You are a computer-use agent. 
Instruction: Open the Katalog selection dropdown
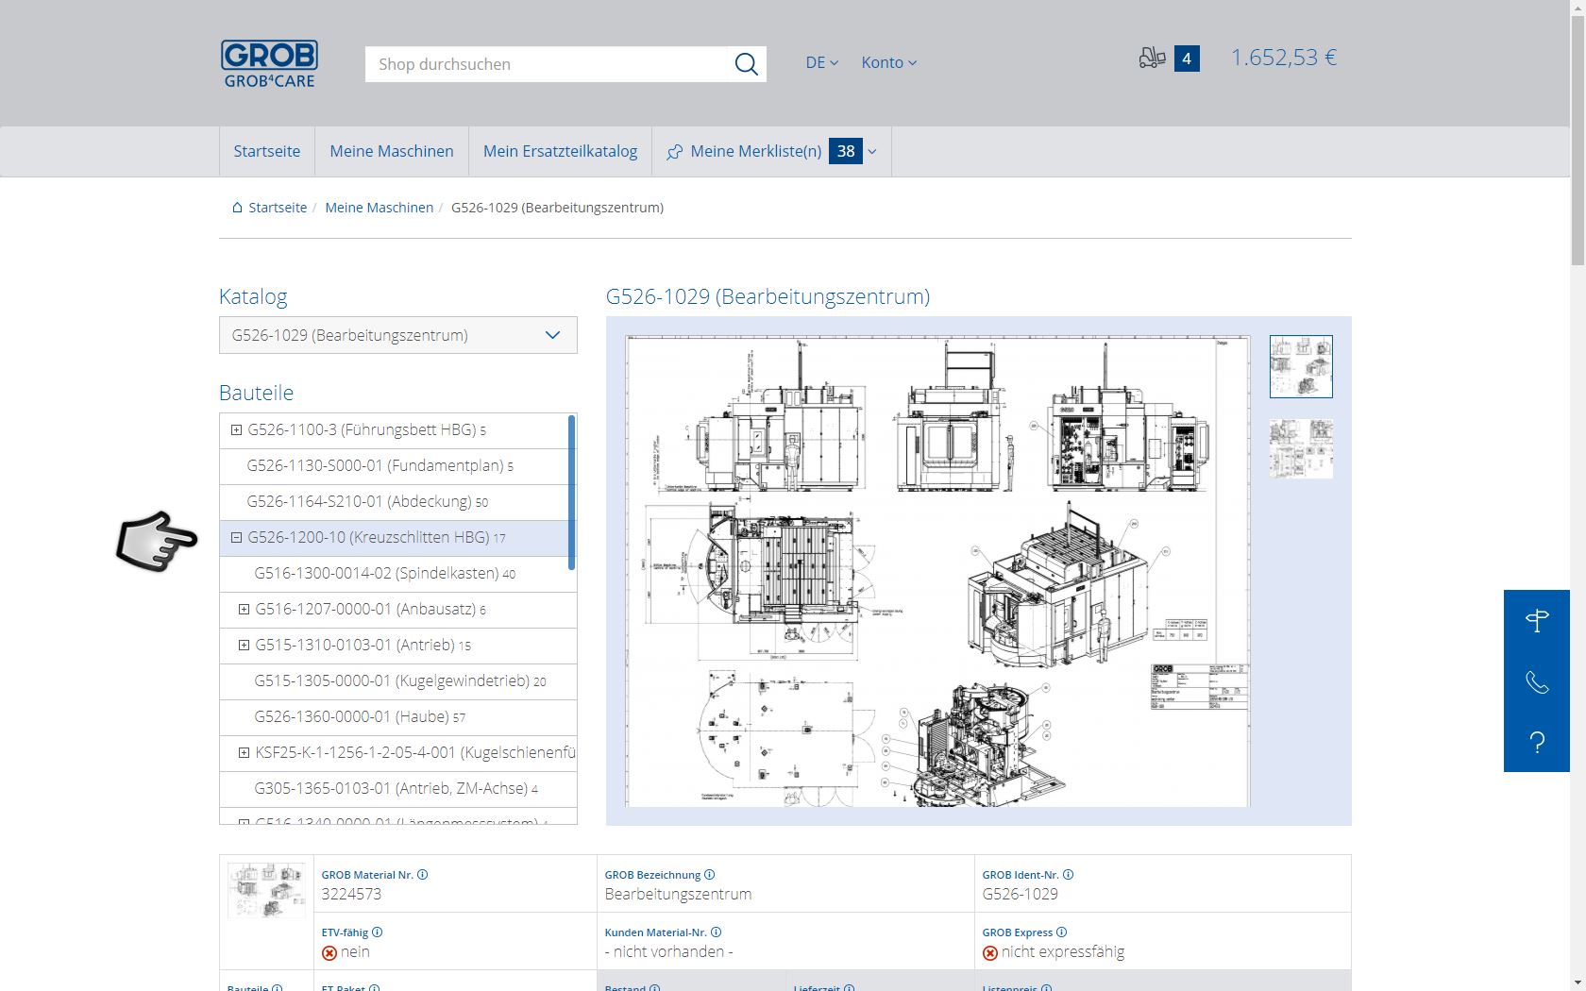point(398,335)
